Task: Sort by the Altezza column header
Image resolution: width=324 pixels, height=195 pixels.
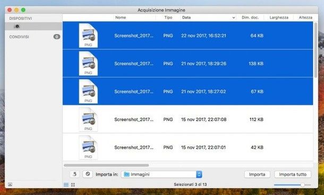Action: click(x=305, y=17)
